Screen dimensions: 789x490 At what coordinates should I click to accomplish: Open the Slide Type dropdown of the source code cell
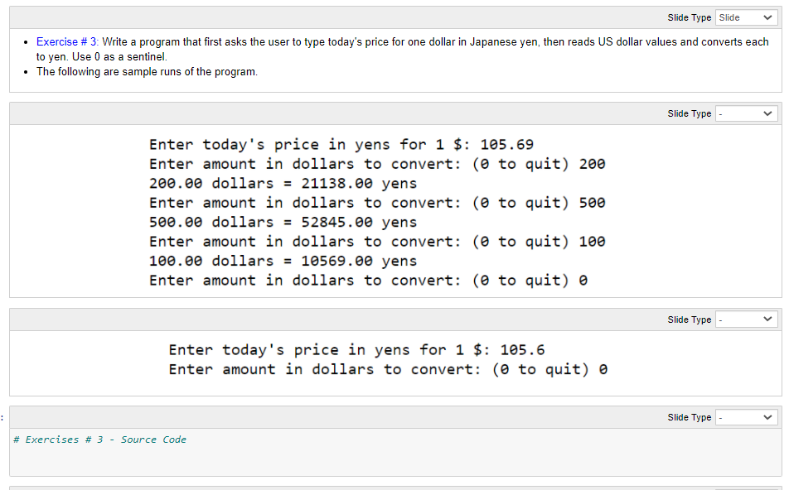click(745, 416)
